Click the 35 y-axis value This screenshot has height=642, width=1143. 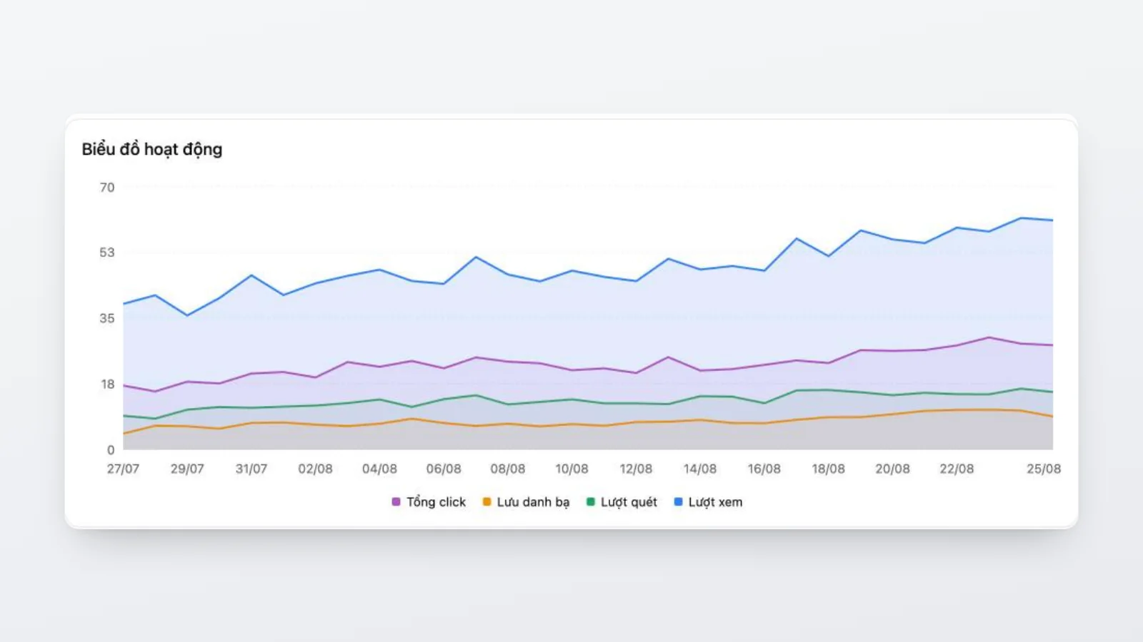click(x=107, y=319)
